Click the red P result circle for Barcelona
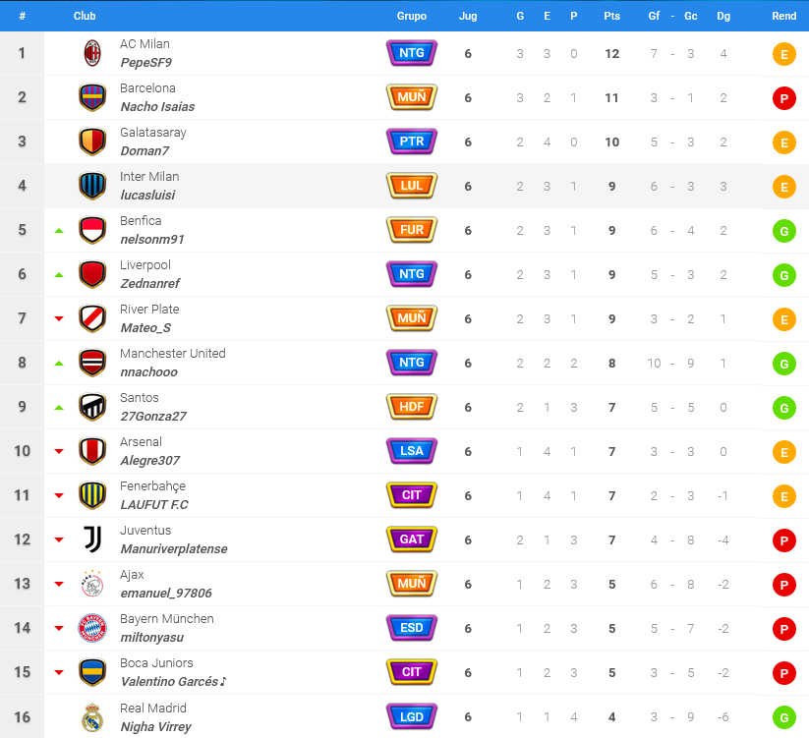Viewport: 809px width, 738px height. click(x=783, y=98)
